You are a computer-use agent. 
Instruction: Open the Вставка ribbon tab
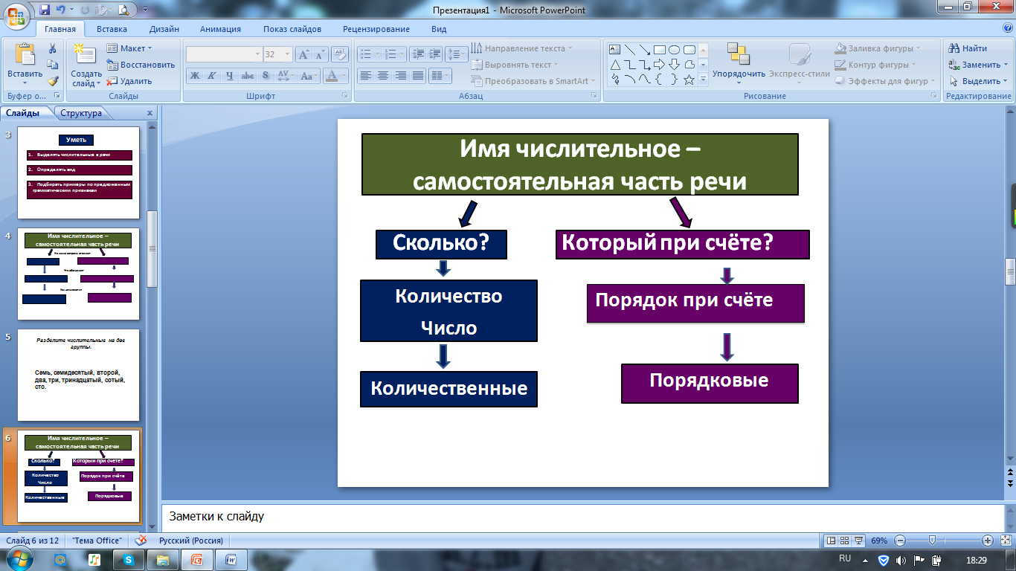[112, 29]
